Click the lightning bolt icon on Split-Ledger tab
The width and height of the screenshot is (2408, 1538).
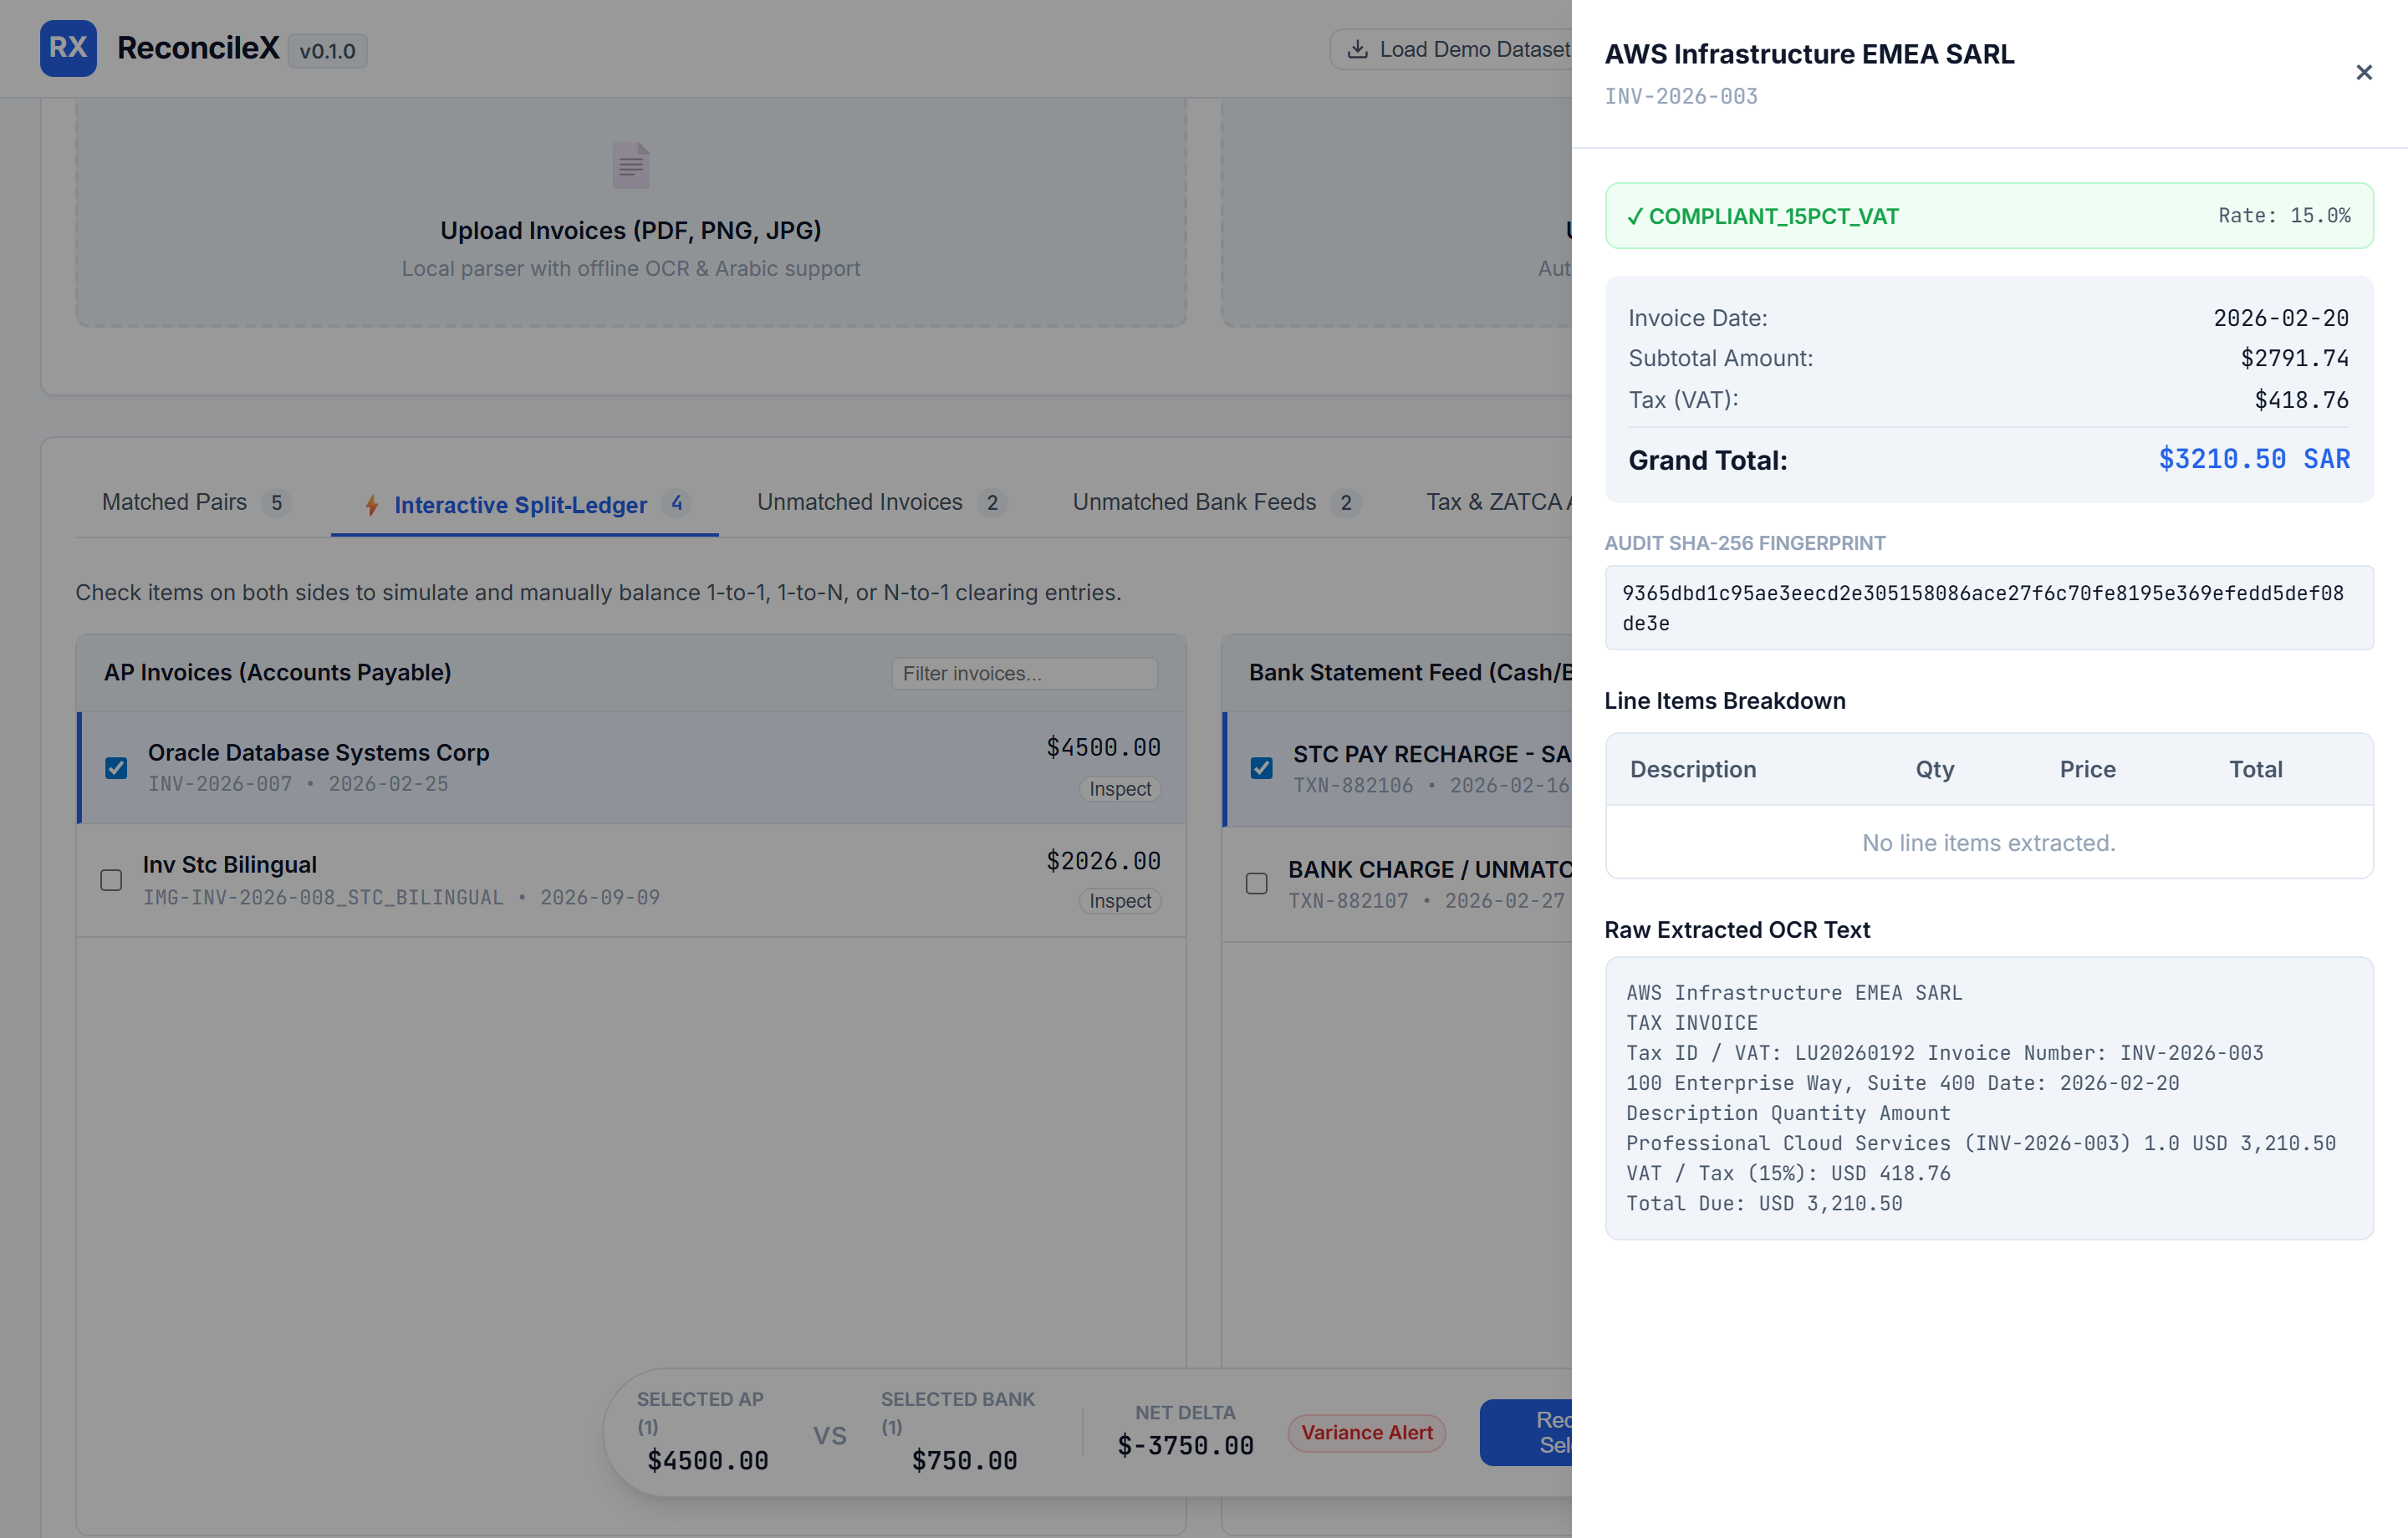pos(372,505)
